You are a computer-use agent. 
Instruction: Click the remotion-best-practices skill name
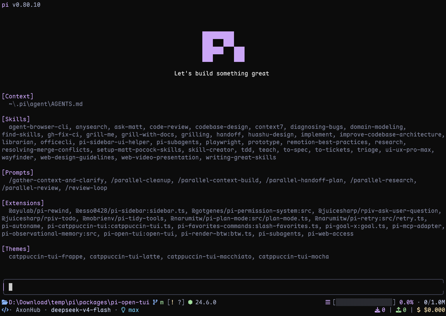coord(327,142)
